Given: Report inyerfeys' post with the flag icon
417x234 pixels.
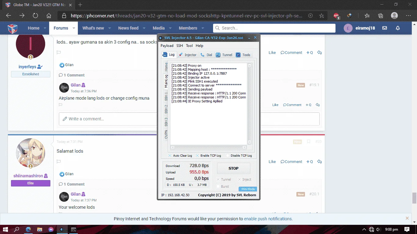Looking at the screenshot, I should (59, 52).
